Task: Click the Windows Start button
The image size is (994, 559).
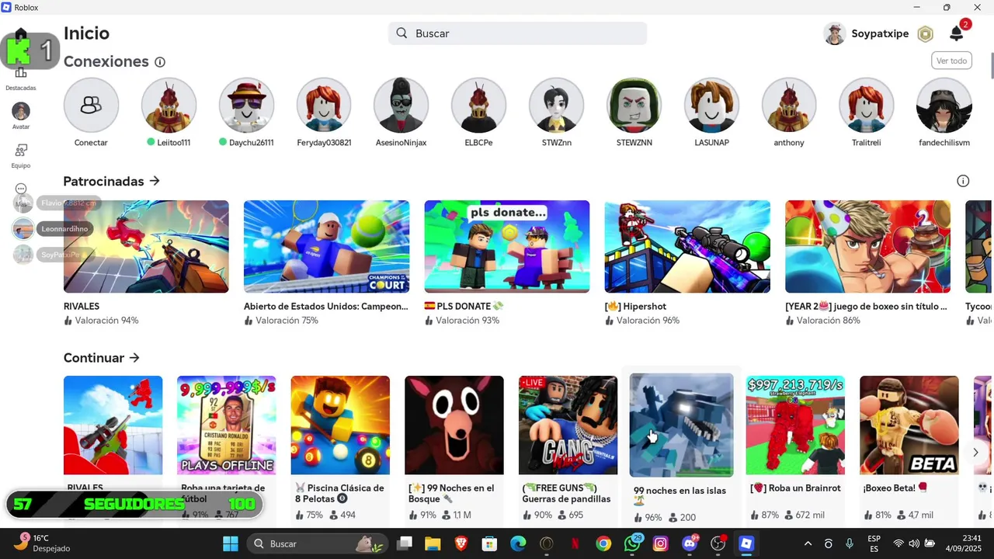Action: pyautogui.click(x=231, y=543)
